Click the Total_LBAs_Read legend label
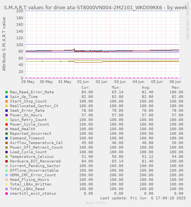191x207 pixels. point(27,189)
